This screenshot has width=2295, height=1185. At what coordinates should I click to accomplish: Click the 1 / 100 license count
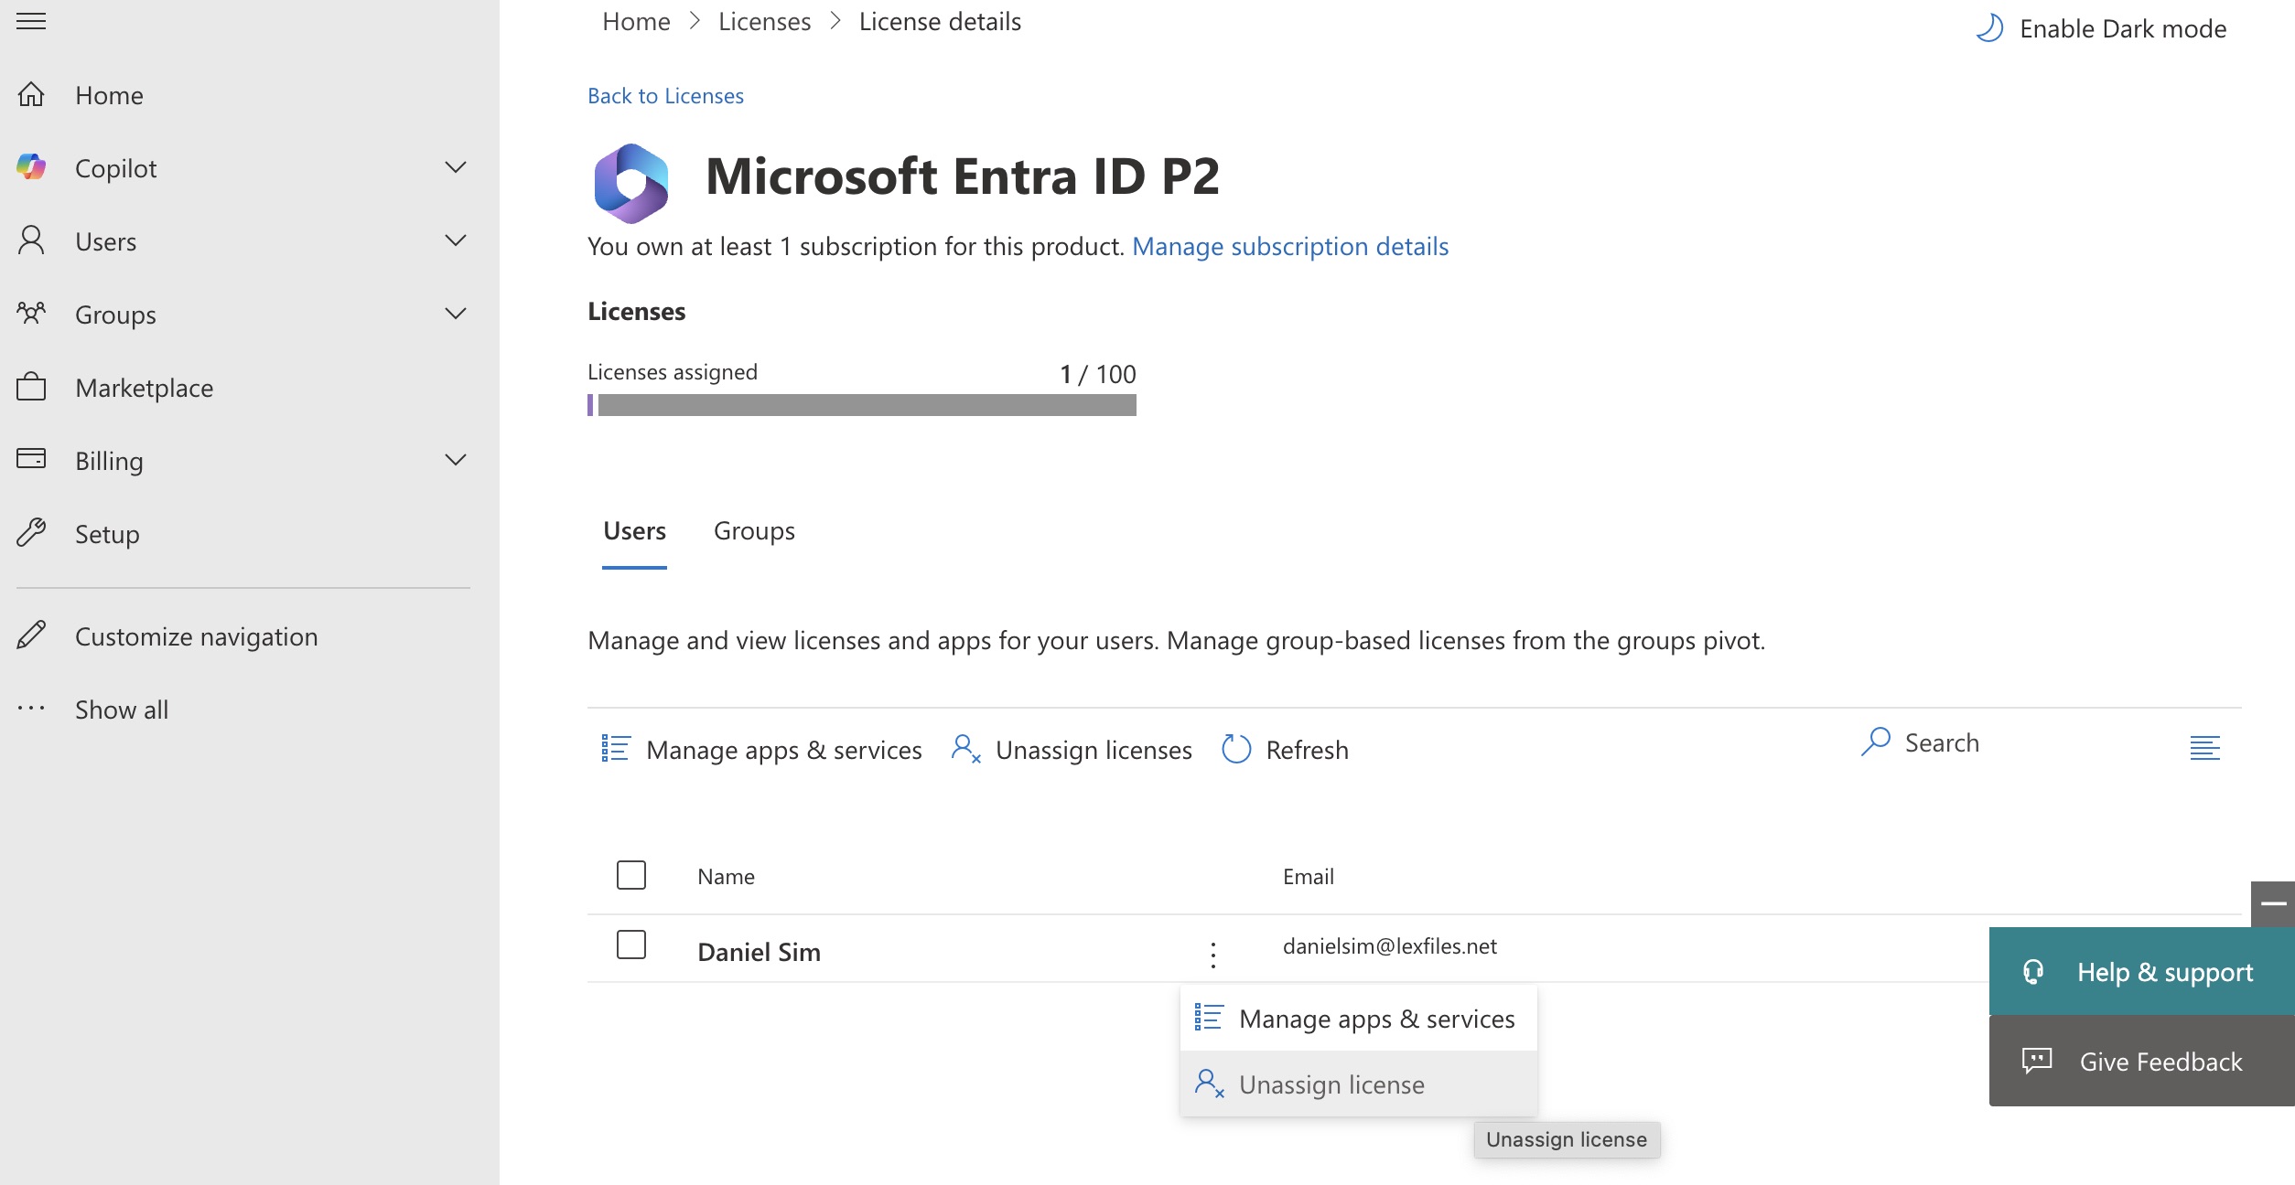point(1097,374)
